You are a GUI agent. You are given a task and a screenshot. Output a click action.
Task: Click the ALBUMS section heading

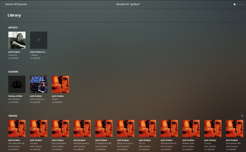pyautogui.click(x=13, y=72)
